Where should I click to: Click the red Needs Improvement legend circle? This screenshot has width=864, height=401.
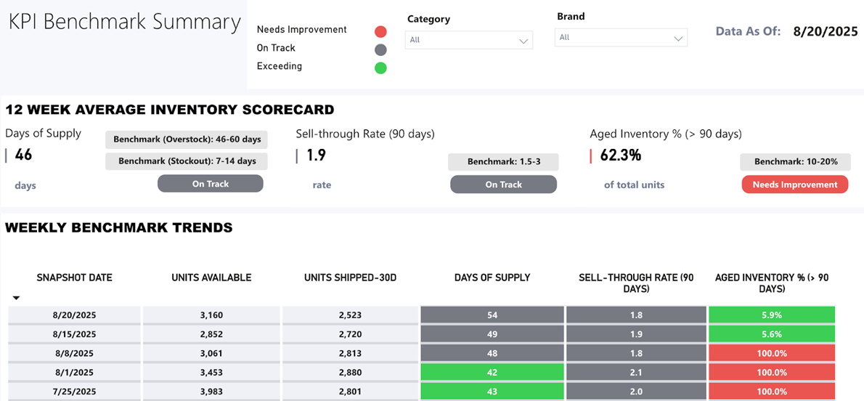[380, 32]
